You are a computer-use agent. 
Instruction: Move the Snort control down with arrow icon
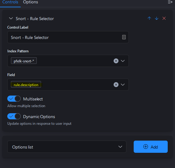tap(156, 18)
